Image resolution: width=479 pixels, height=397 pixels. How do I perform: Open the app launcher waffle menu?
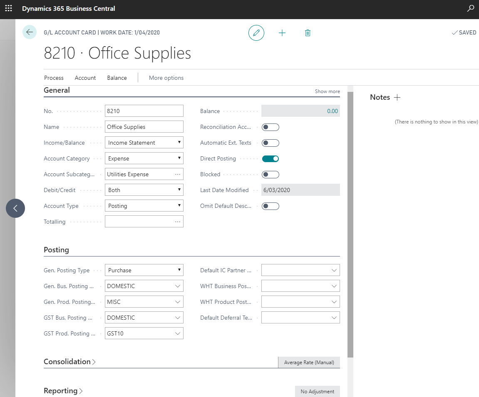(x=8, y=8)
